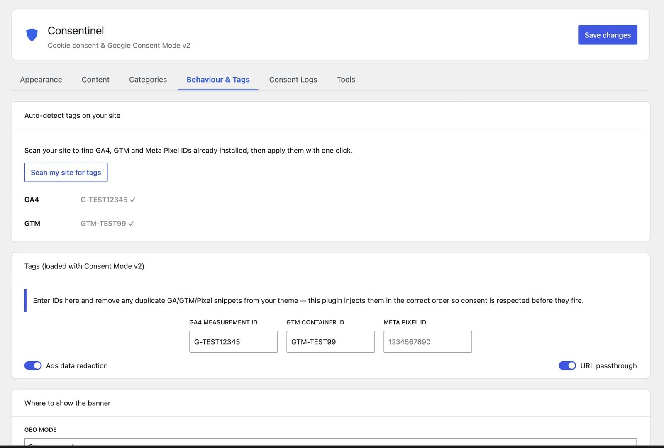Click the Consentinel title text
This screenshot has width=664, height=448.
(x=76, y=31)
